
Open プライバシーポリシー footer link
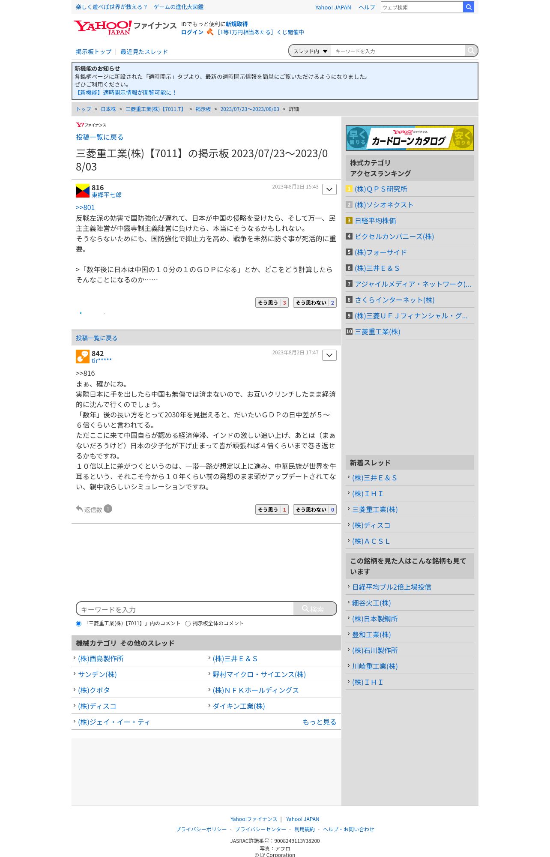pos(201,830)
